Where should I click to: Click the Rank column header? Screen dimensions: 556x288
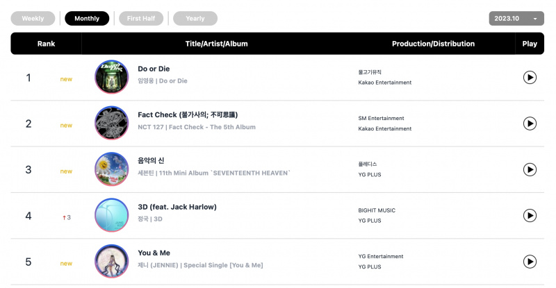click(46, 44)
